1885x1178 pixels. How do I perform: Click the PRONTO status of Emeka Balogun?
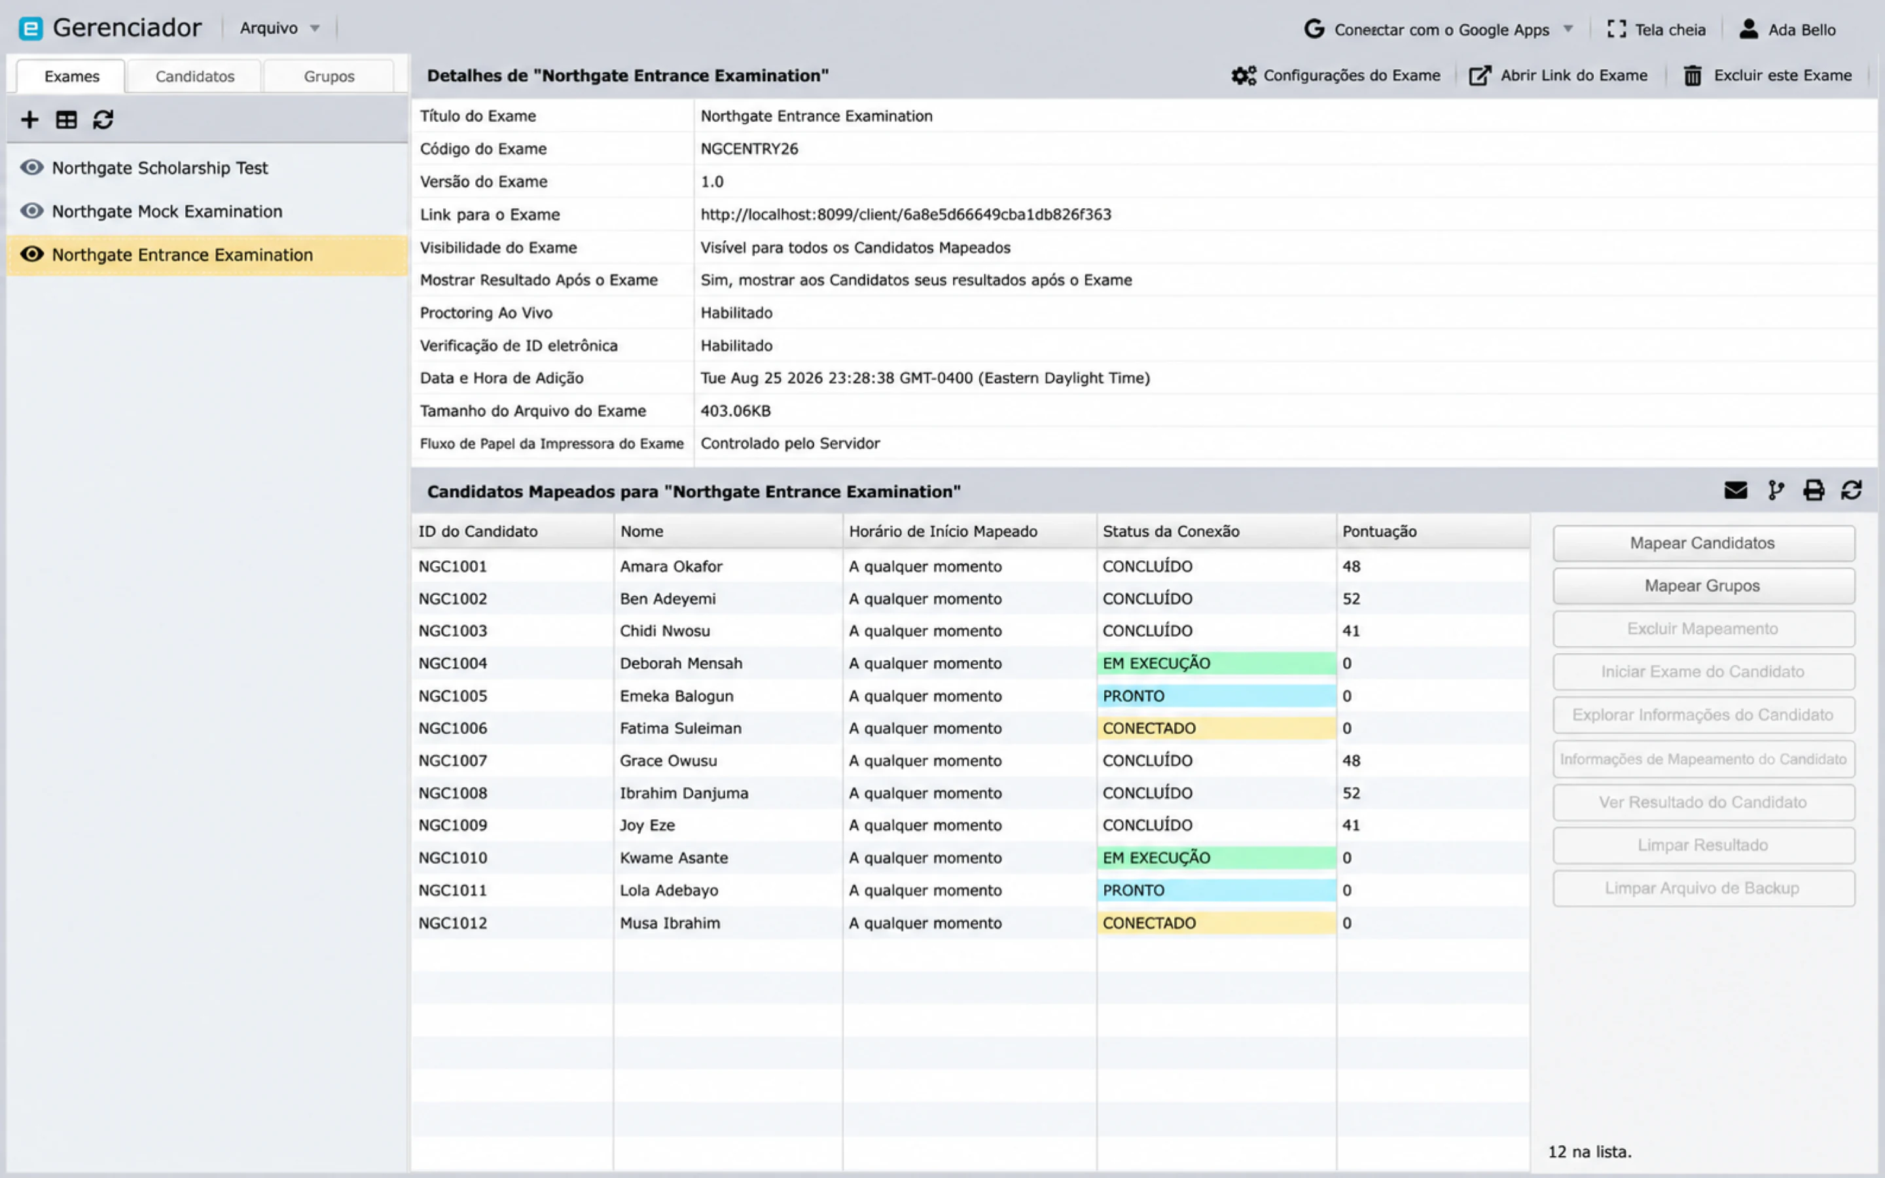click(x=1217, y=696)
